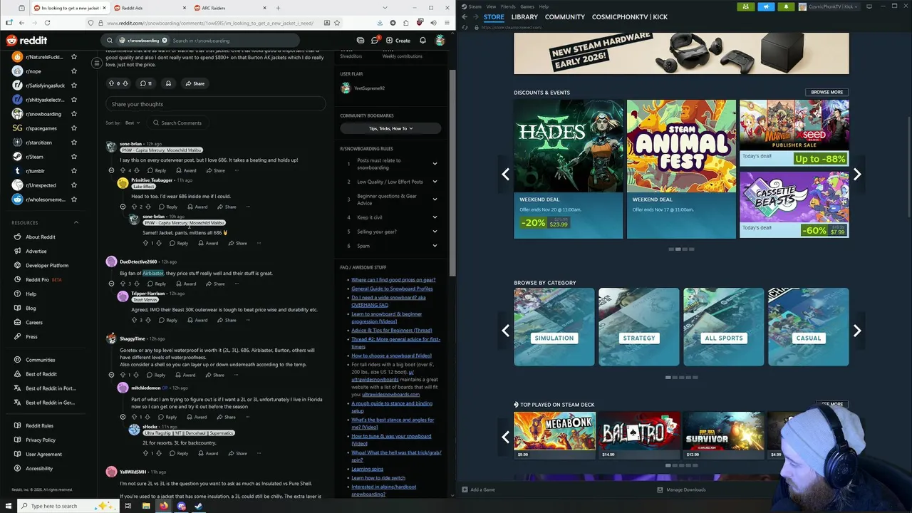This screenshot has height=513, width=912.
Task: Open Reddit chat icon with notification badge
Action: pyautogui.click(x=375, y=41)
